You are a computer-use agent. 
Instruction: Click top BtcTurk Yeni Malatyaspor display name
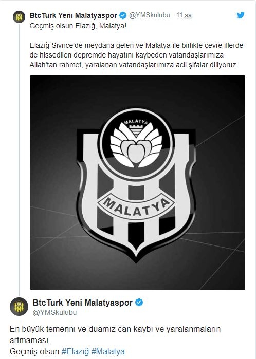[74, 15]
